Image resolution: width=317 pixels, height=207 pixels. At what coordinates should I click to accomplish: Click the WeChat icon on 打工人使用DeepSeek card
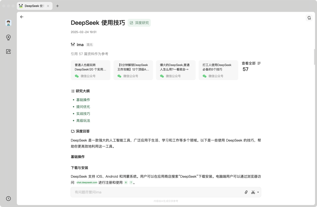click(205, 76)
